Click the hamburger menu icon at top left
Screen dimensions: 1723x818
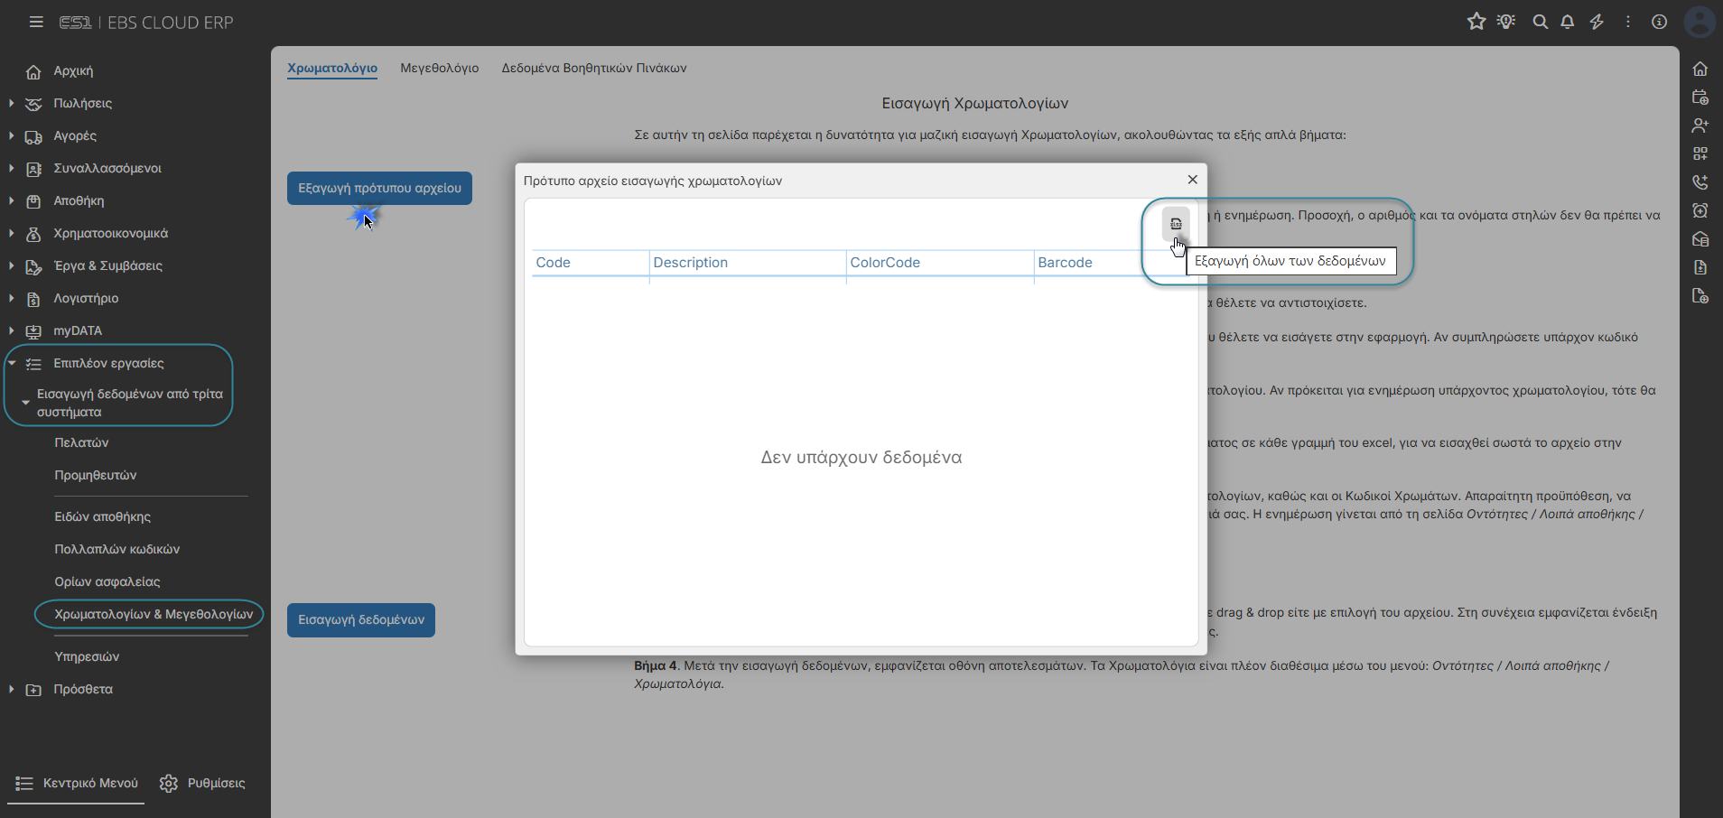point(36,22)
